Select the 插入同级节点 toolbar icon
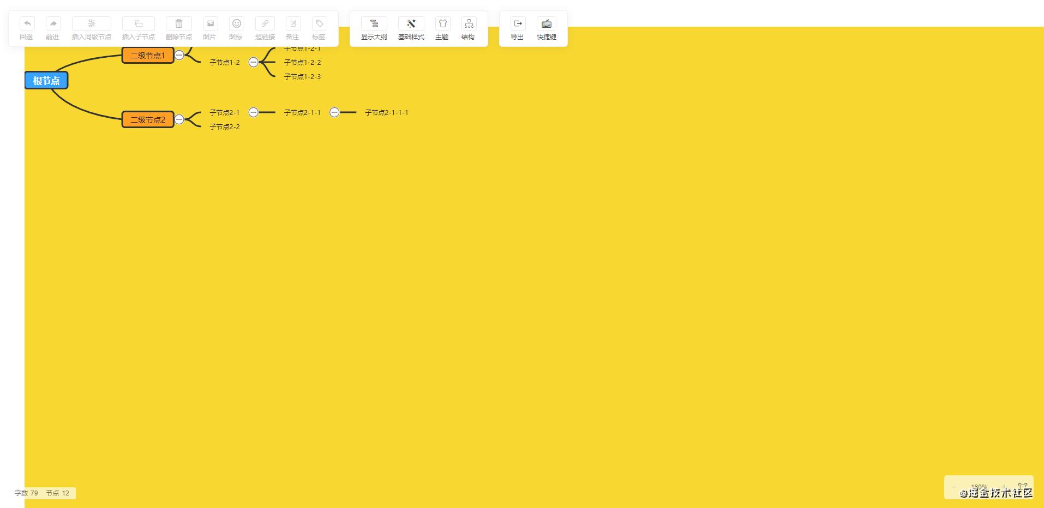The height and width of the screenshot is (508, 1044). click(x=92, y=23)
